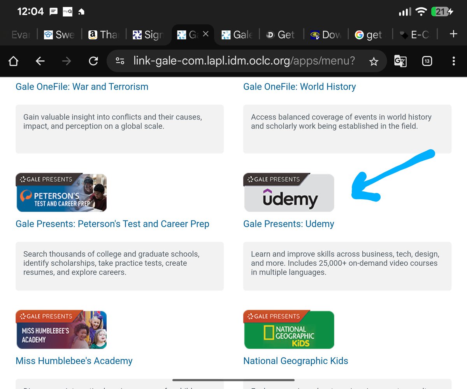Screen dimensions: 467x389
Task: Click War and Terrorism description text
Action: (x=112, y=121)
